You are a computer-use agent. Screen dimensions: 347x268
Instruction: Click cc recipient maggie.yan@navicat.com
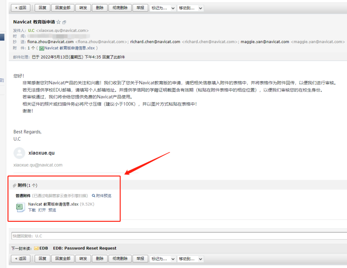point(265,42)
